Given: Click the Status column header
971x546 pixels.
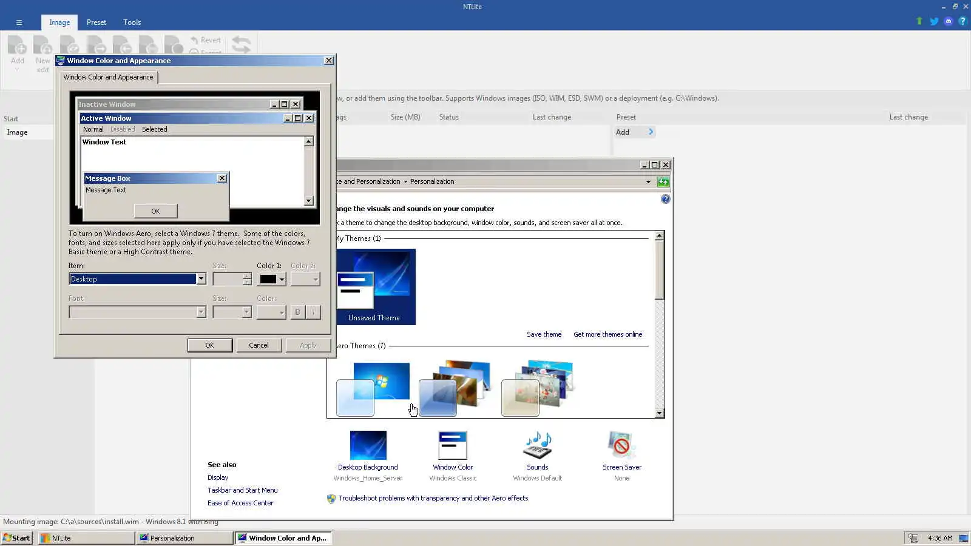Looking at the screenshot, I should click(449, 117).
